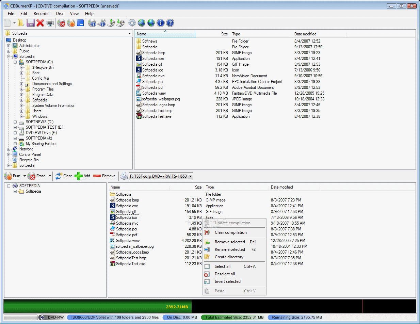Image resolution: width=420 pixels, height=324 pixels.
Task: Choose Clear compilation from context menu
Action: pyautogui.click(x=234, y=232)
